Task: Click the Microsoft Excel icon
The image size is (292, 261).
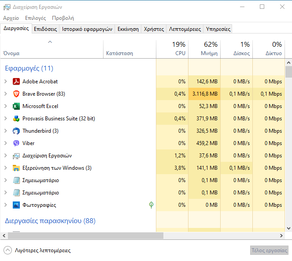Action: (x=16, y=106)
